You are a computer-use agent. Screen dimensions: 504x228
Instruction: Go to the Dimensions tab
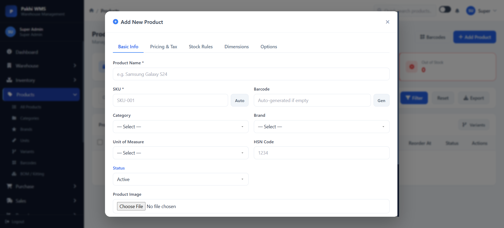[237, 47]
